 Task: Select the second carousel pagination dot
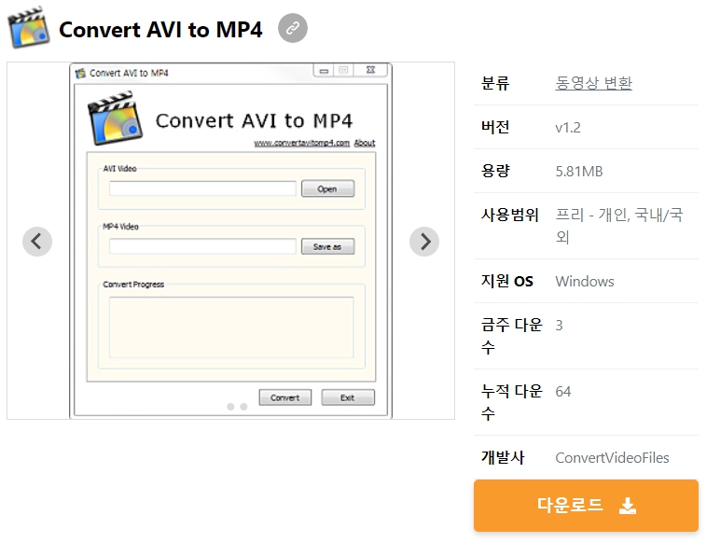click(x=243, y=407)
